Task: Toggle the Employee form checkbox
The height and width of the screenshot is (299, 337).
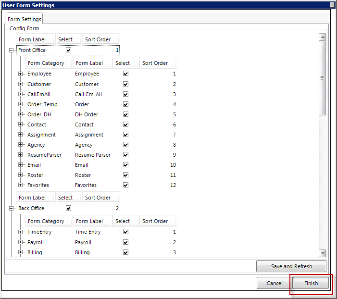Action: [126, 74]
